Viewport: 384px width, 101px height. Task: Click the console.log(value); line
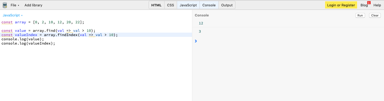click(x=23, y=39)
